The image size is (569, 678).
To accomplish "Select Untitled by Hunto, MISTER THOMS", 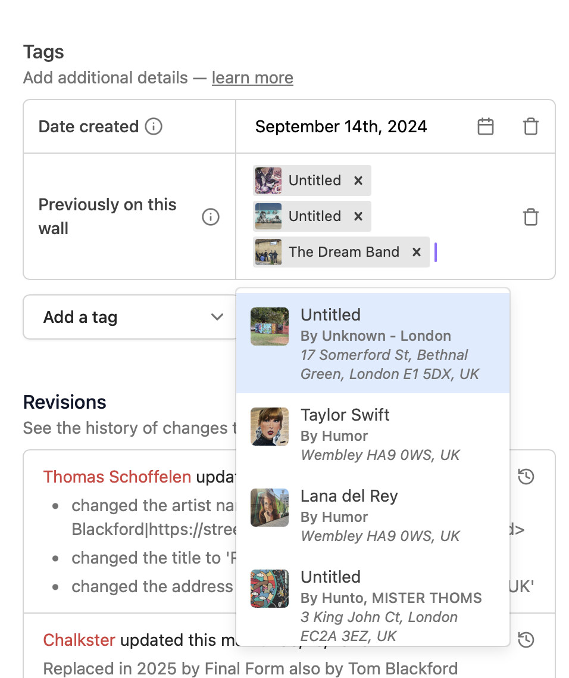I will (373, 604).
